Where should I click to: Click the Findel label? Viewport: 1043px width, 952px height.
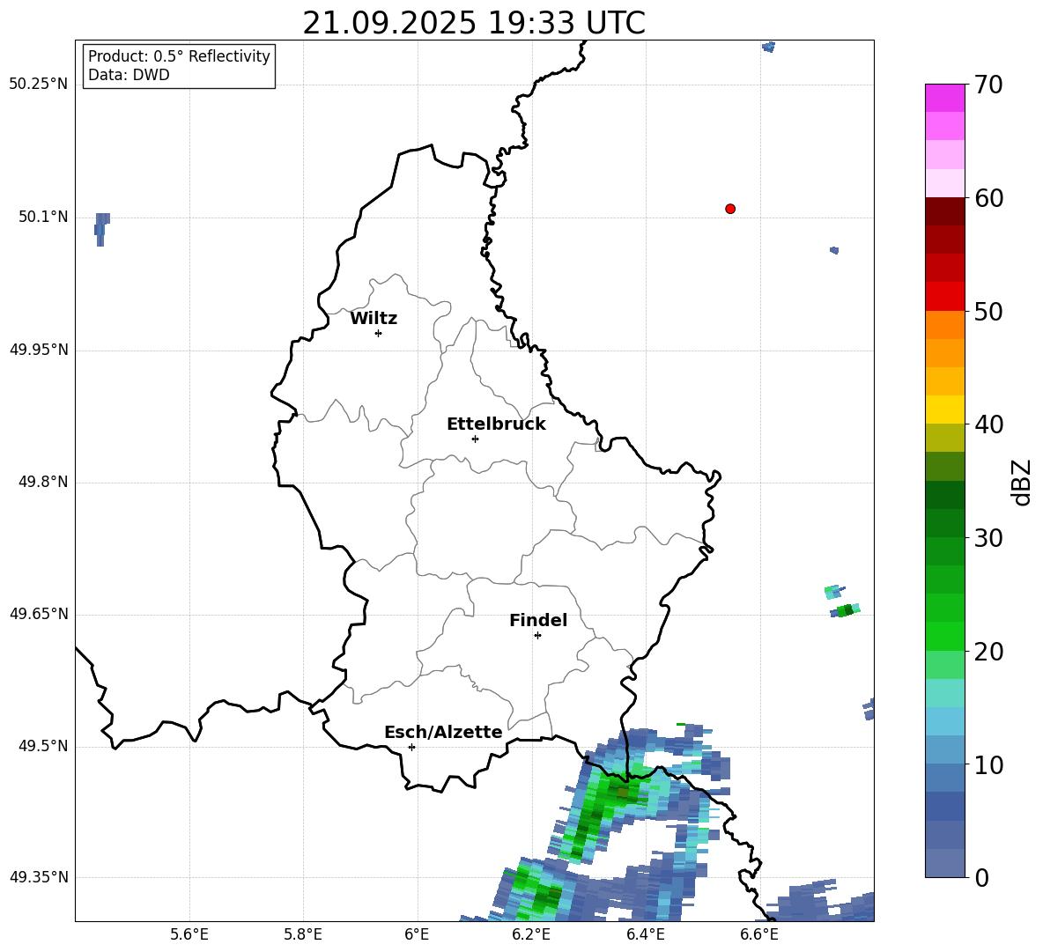[538, 621]
